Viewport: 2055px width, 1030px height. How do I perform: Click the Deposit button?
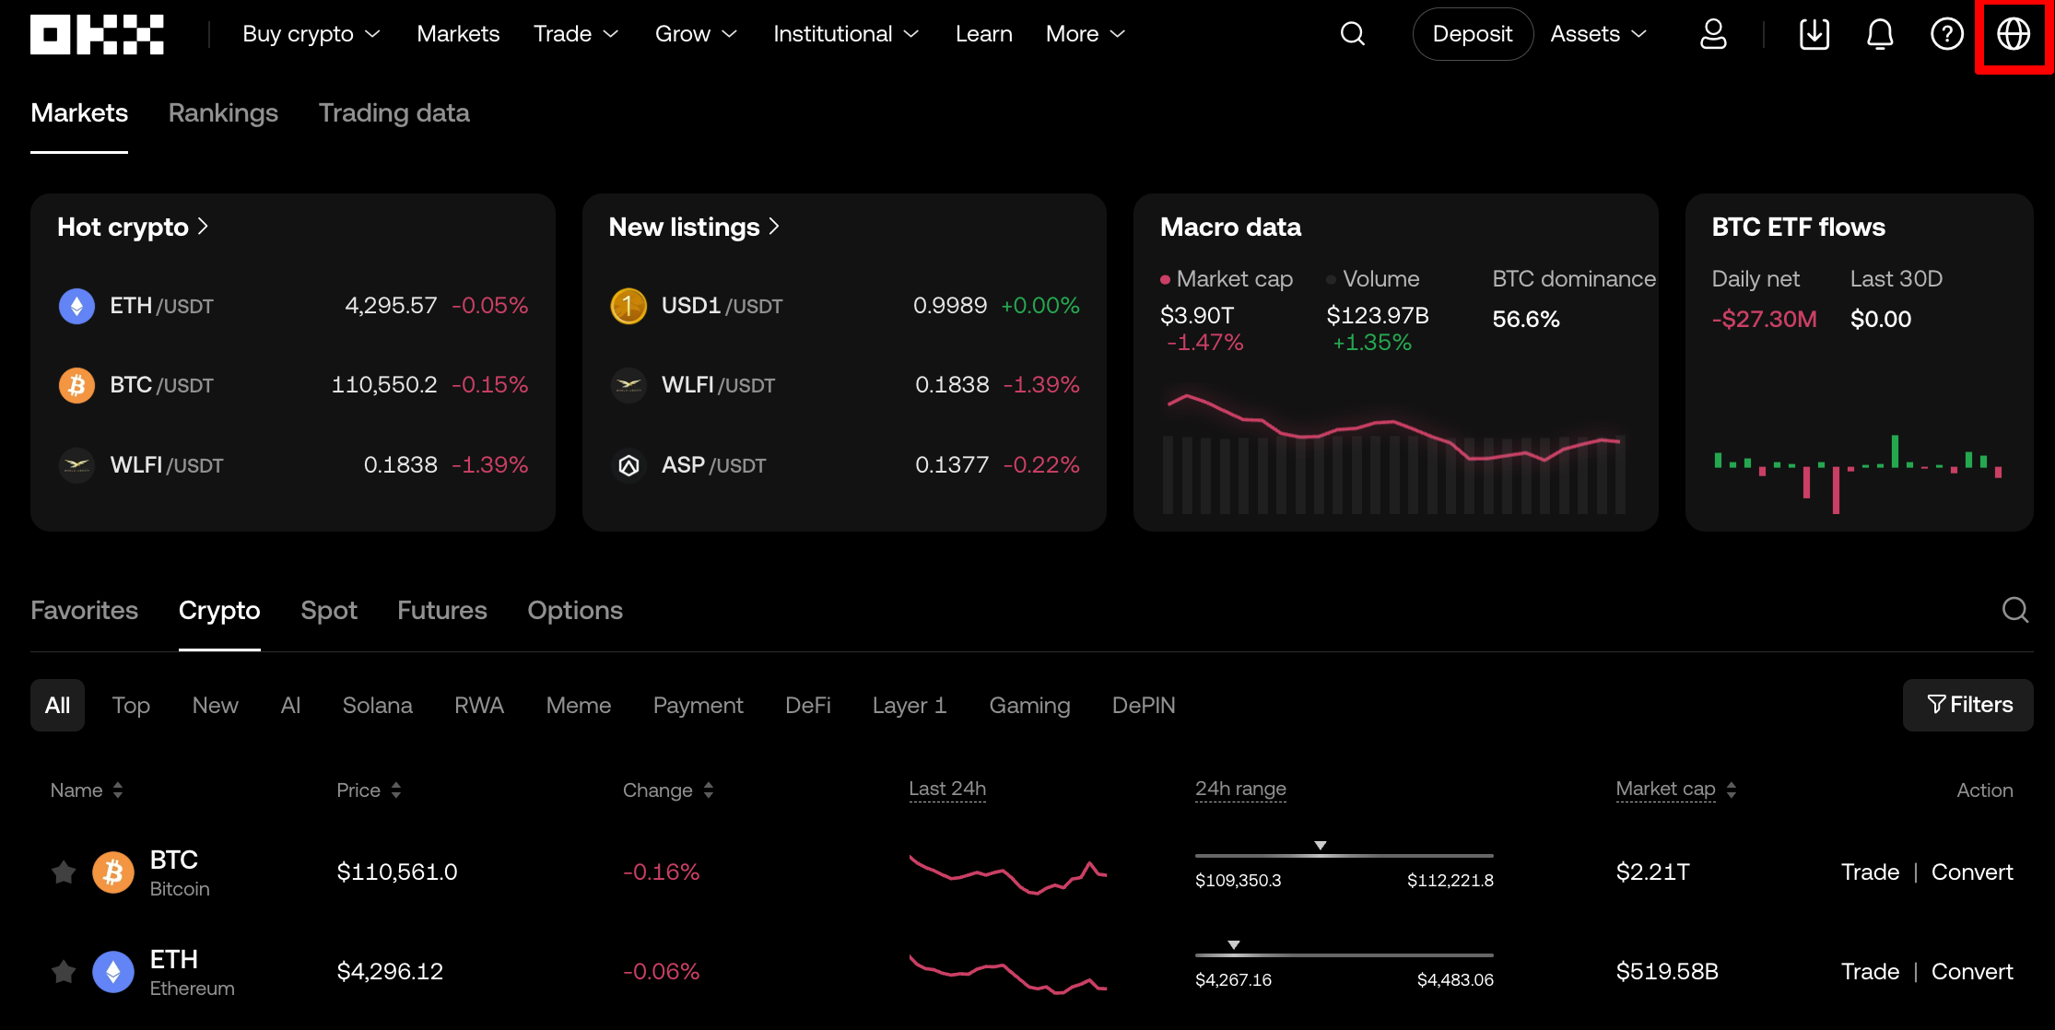(1472, 34)
